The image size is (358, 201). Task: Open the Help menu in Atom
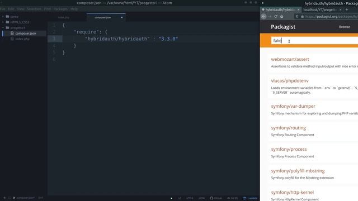point(74,9)
